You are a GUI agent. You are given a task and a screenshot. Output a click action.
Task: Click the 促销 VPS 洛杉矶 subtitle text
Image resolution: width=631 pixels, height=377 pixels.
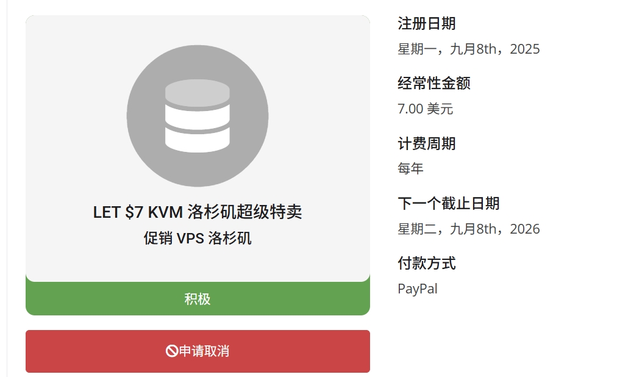click(x=198, y=238)
